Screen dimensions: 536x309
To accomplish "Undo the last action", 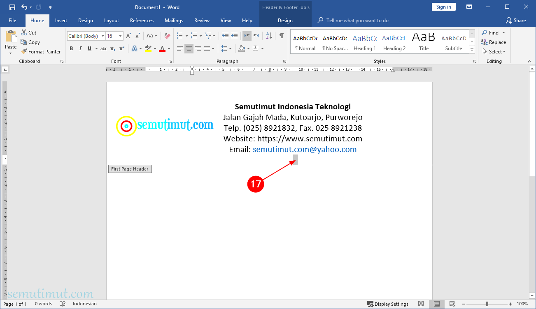I will pyautogui.click(x=24, y=7).
